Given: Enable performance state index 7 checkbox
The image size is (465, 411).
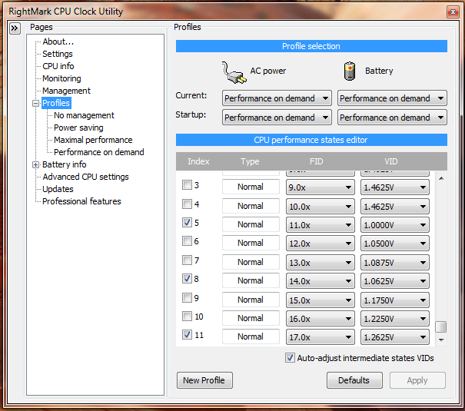Looking at the screenshot, I should tap(187, 260).
